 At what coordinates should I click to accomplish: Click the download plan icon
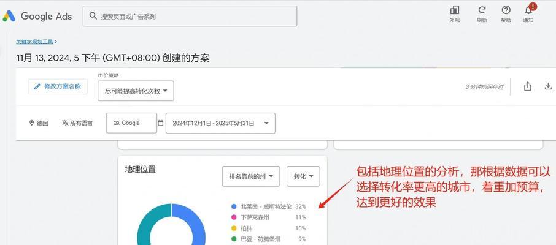coord(548,86)
